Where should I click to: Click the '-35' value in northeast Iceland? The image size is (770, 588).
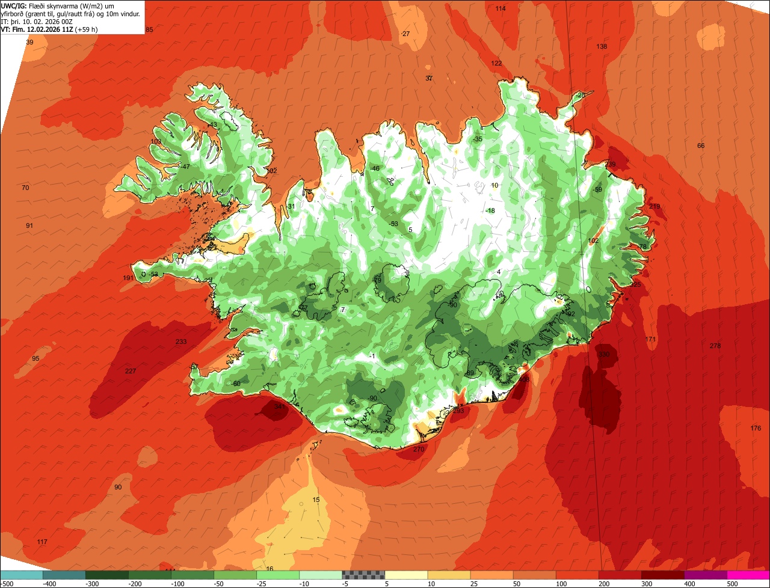click(x=477, y=139)
